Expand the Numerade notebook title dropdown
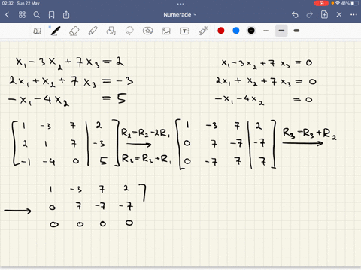This screenshot has width=361, height=270. coord(180,15)
